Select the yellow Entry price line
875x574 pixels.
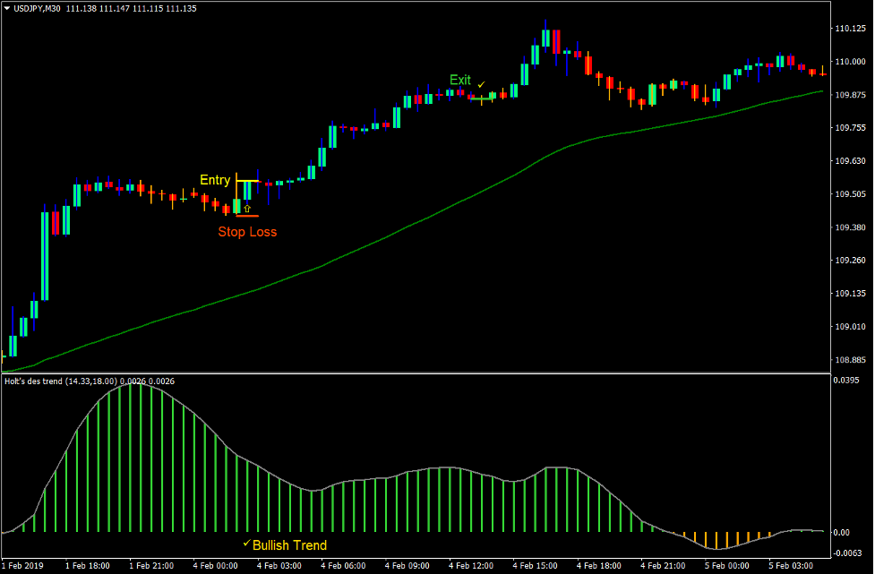click(249, 181)
